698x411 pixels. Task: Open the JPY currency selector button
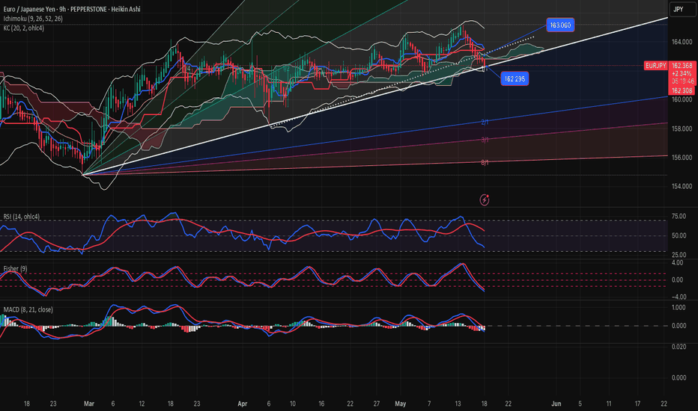tap(682, 9)
